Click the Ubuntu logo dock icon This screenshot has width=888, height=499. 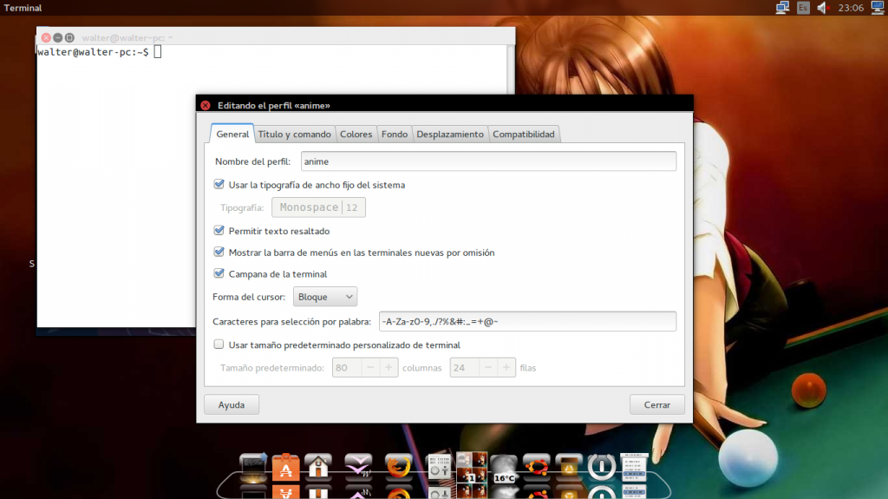pyautogui.click(x=536, y=467)
